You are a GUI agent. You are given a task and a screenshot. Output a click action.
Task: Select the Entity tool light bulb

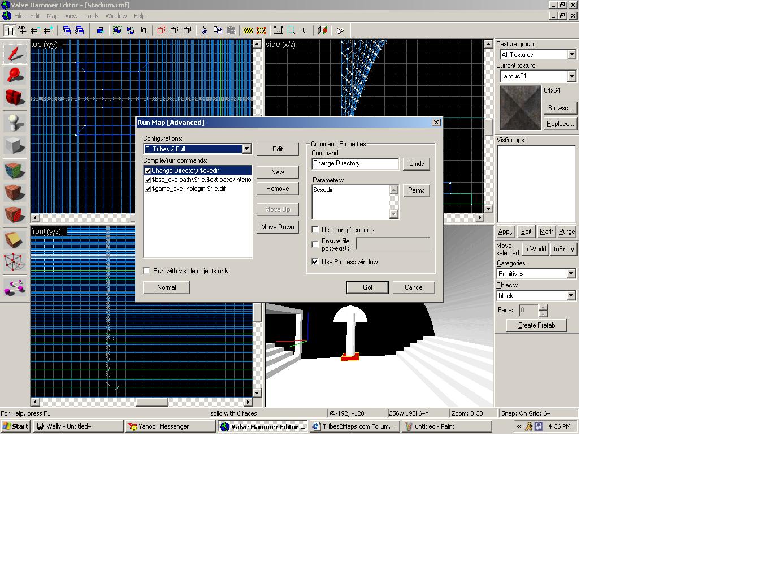point(15,123)
